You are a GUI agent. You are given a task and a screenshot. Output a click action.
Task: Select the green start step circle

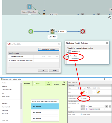click(31, 31)
